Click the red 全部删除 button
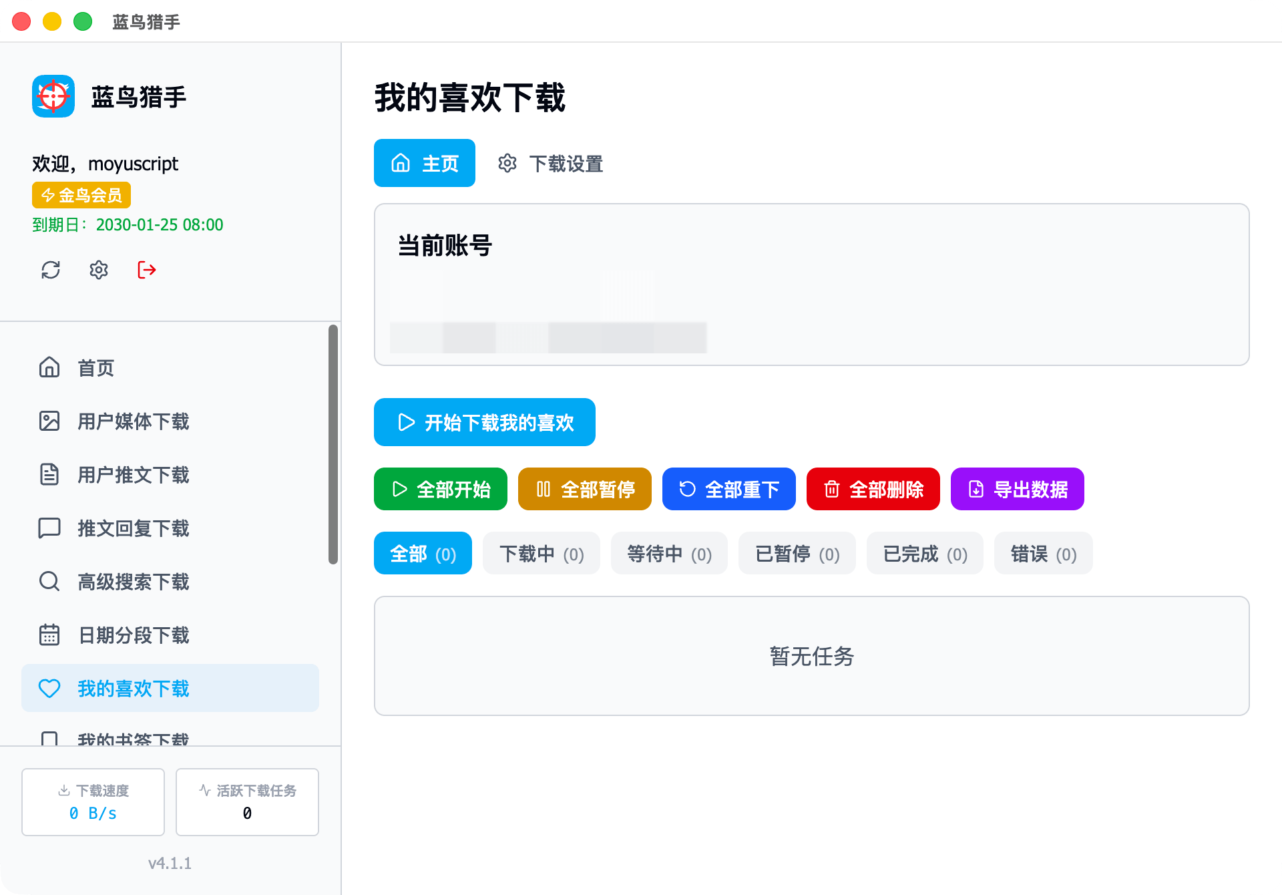The image size is (1282, 895). [873, 490]
